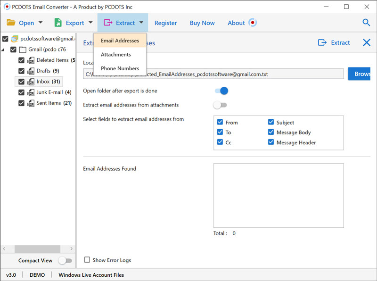Screen dimensions: 377x281
Task: Uncheck the Drafts folder checkbox
Action: 21,71
